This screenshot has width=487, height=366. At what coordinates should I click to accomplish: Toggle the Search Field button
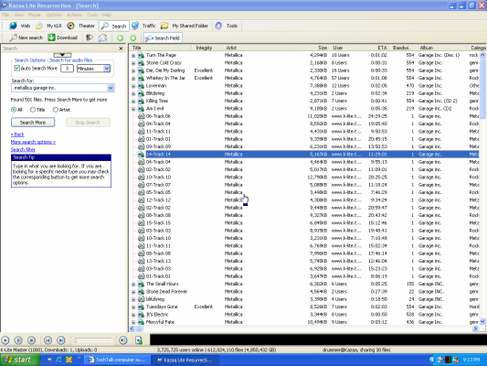point(163,38)
